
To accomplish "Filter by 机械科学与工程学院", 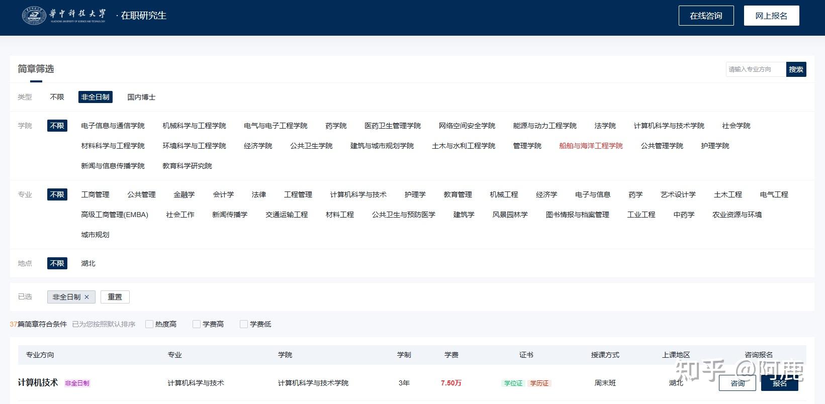I will tap(194, 126).
